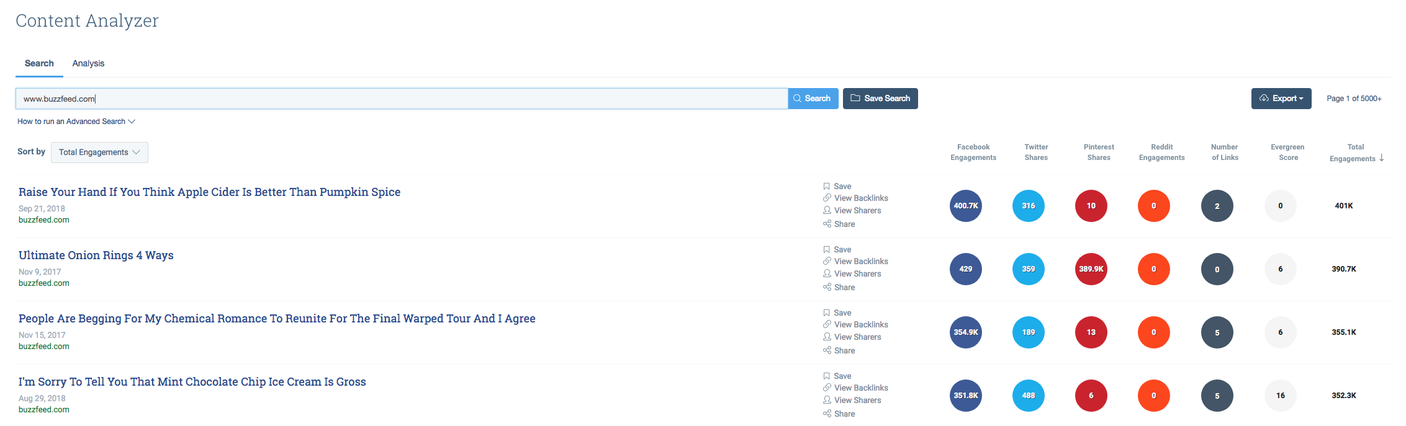Open the My Chemical Romance Warped Tour article
This screenshot has width=1406, height=426.
[277, 319]
